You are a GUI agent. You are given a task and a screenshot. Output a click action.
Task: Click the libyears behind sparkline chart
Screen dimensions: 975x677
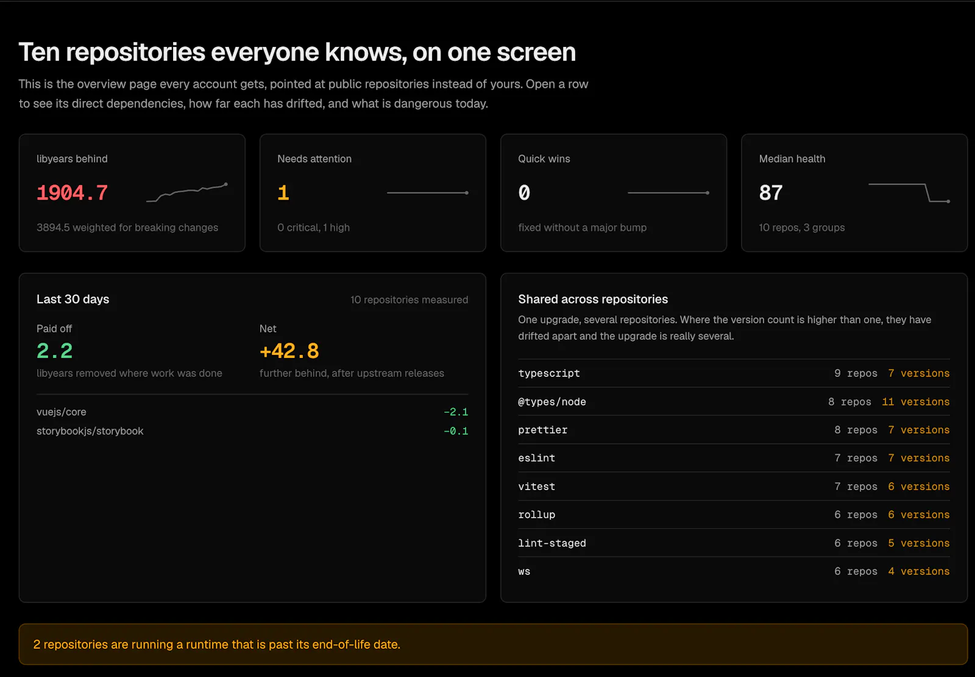[x=187, y=192]
